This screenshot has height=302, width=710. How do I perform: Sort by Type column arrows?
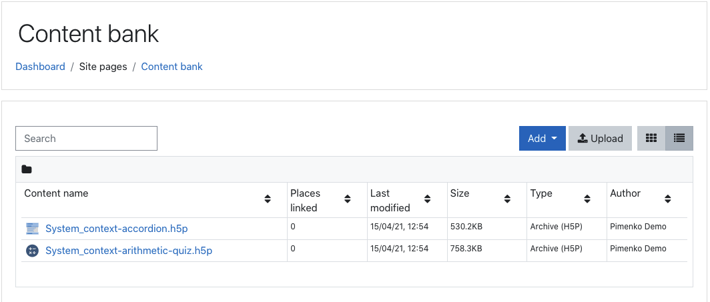(x=587, y=199)
